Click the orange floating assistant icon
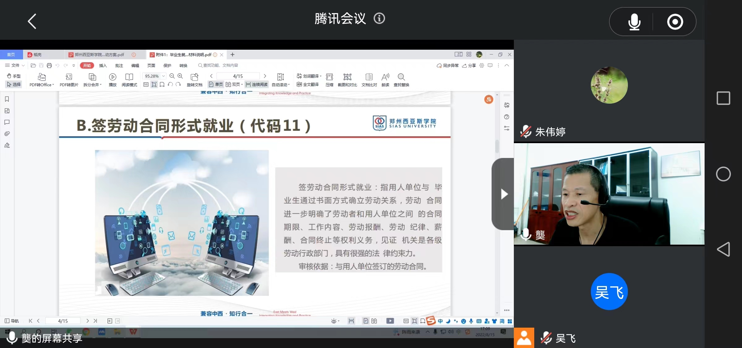Viewport: 742px width, 348px height. (x=488, y=99)
